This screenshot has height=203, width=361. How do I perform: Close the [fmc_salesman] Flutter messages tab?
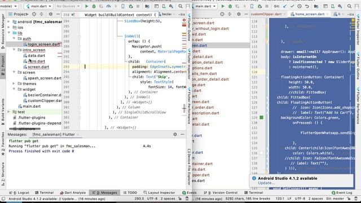pos(78,134)
